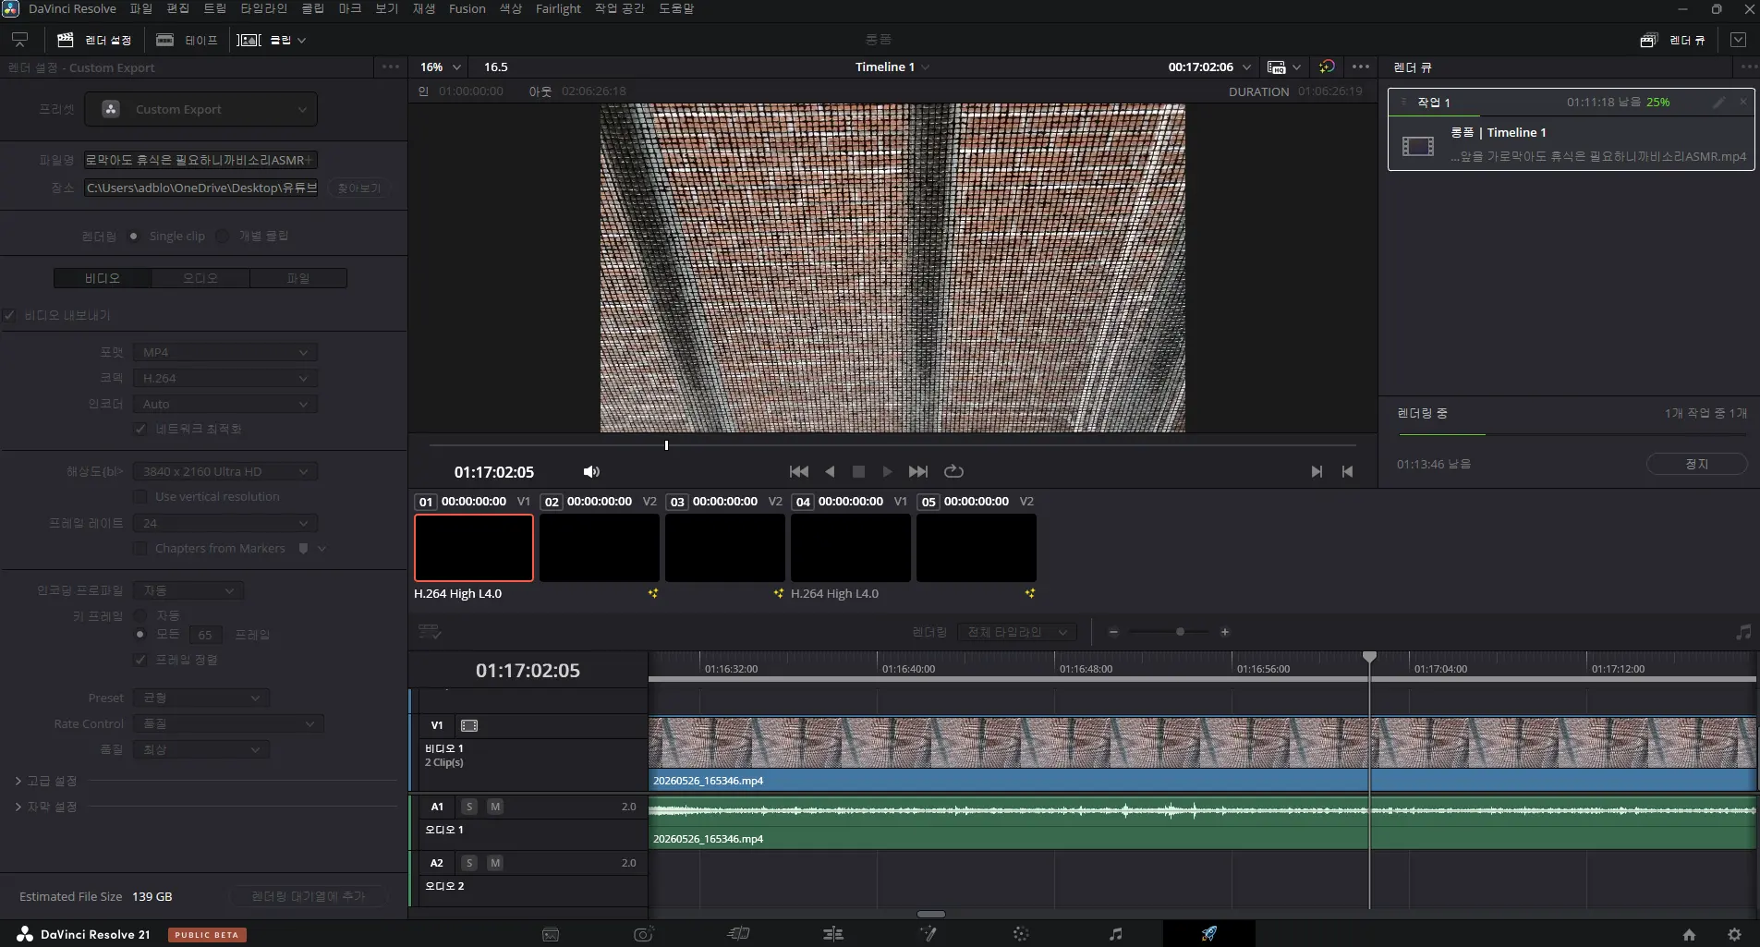Click the timeline zoom slider handle
Image resolution: width=1760 pixels, height=947 pixels.
click(1180, 632)
